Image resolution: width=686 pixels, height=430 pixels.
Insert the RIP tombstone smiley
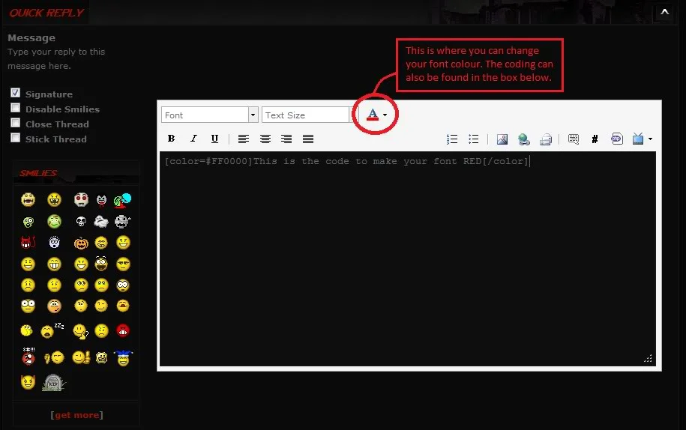click(54, 383)
